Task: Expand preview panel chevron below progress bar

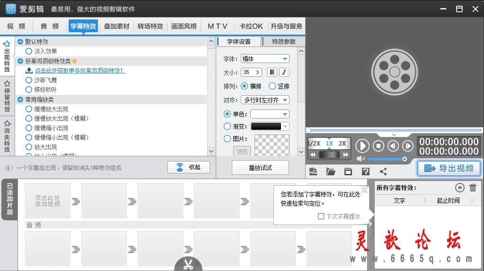Action: 394,135
